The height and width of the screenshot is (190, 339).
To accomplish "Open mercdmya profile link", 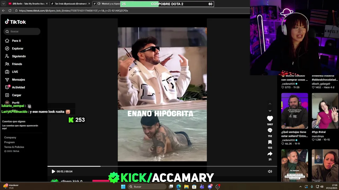I will coord(318,136).
